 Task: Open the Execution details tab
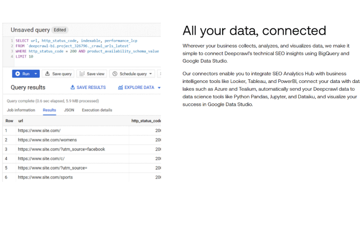(97, 110)
